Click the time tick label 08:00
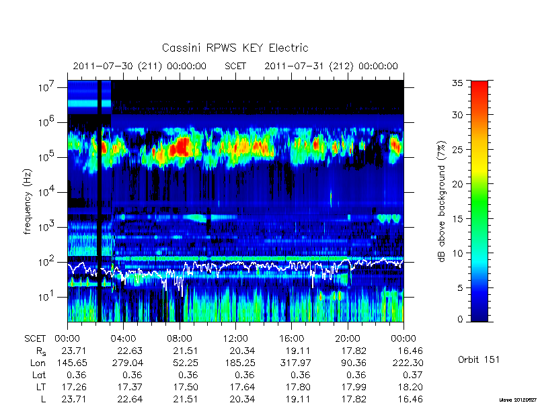 pos(180,339)
